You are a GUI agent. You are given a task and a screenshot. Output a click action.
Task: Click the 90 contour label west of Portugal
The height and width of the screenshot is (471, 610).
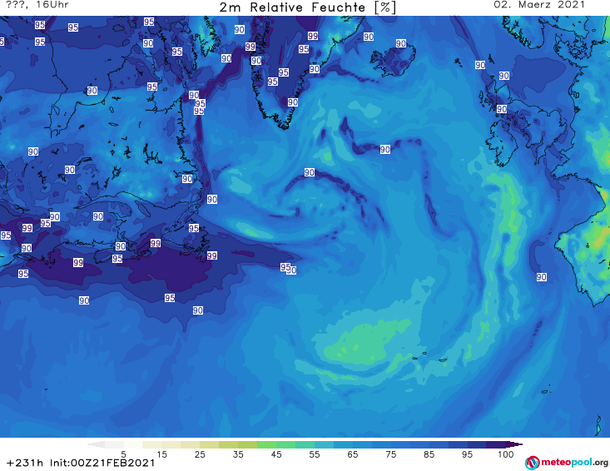(542, 277)
